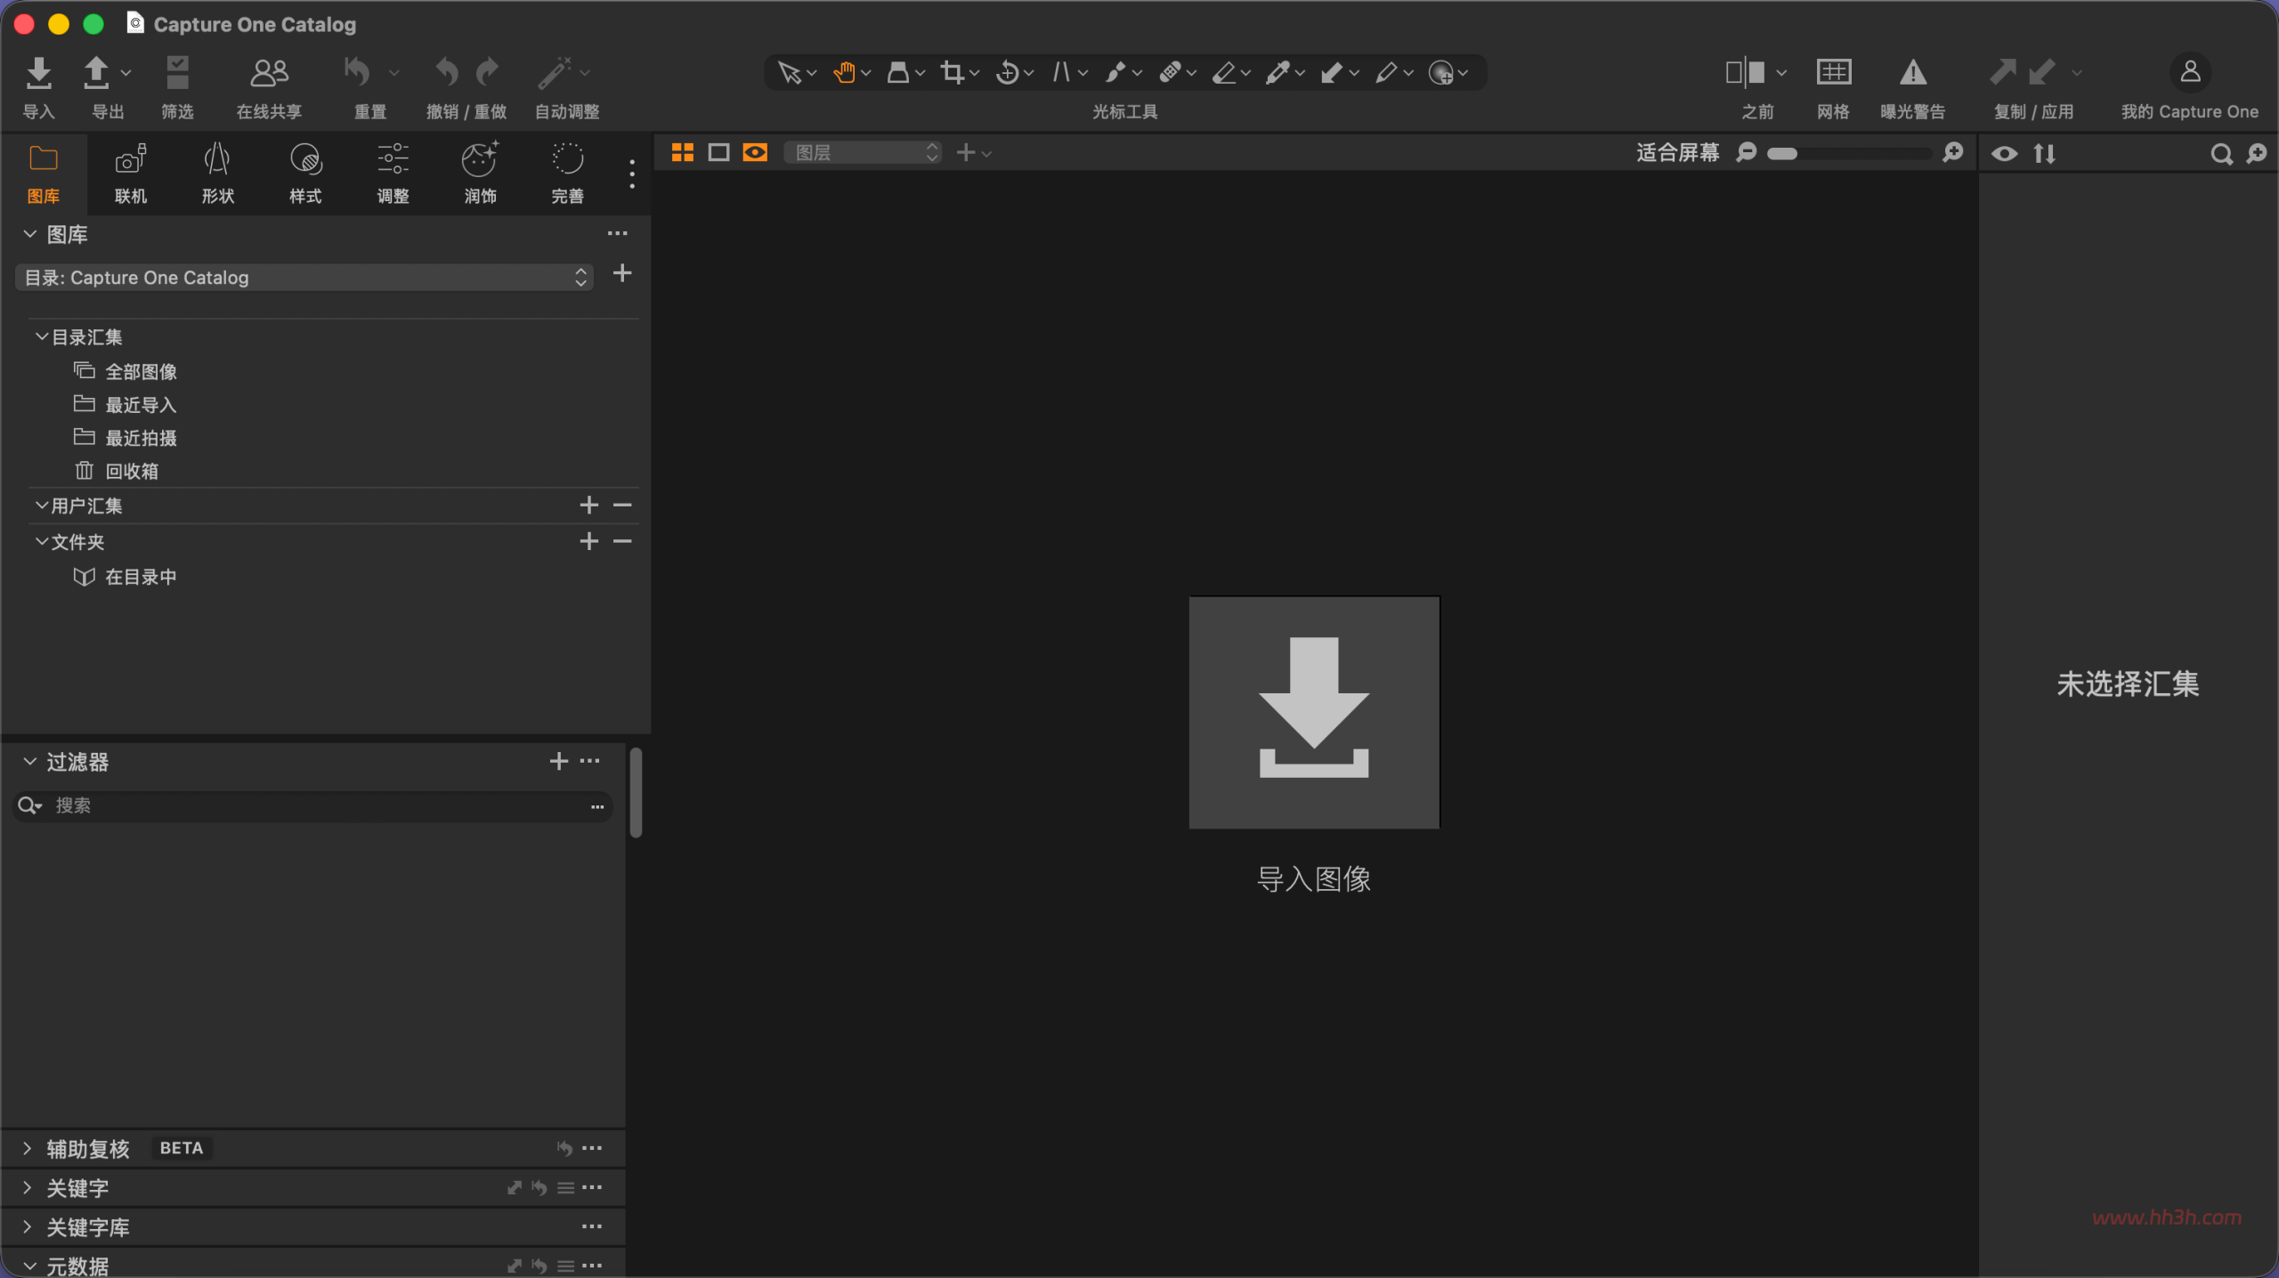This screenshot has width=2279, height=1278.
Task: Switch to the 联机 tethering tab
Action: click(131, 174)
